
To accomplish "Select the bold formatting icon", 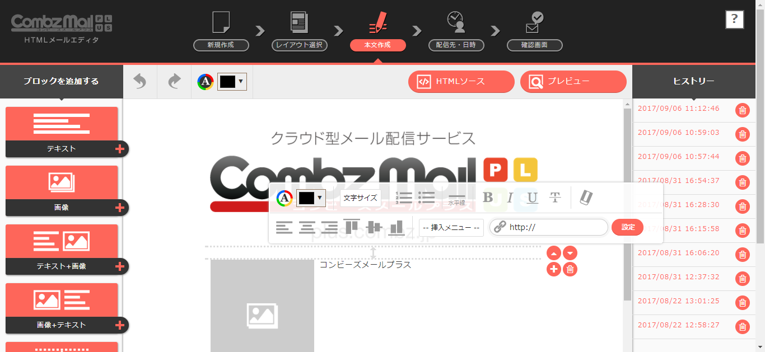I will pyautogui.click(x=488, y=197).
